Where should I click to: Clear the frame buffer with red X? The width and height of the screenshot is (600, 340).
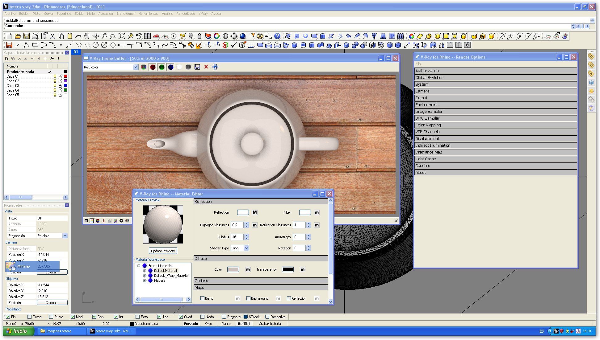(206, 67)
